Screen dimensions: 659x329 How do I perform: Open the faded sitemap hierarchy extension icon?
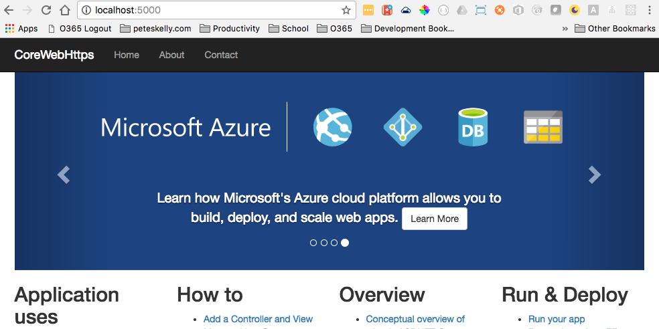(x=612, y=10)
